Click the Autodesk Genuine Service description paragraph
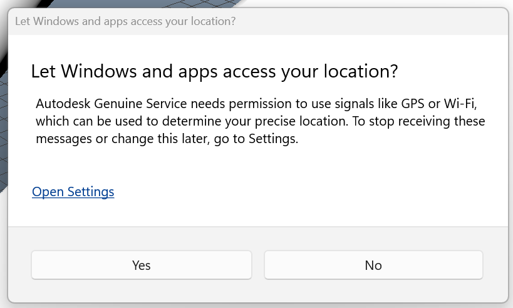This screenshot has width=513, height=308. click(x=261, y=121)
